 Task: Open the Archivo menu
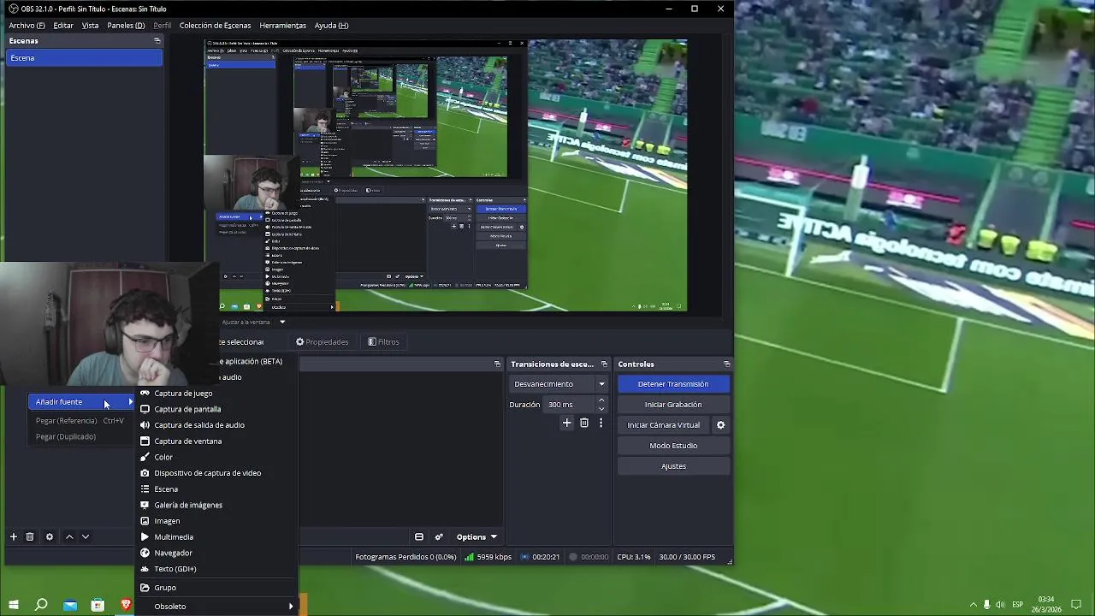click(x=27, y=26)
